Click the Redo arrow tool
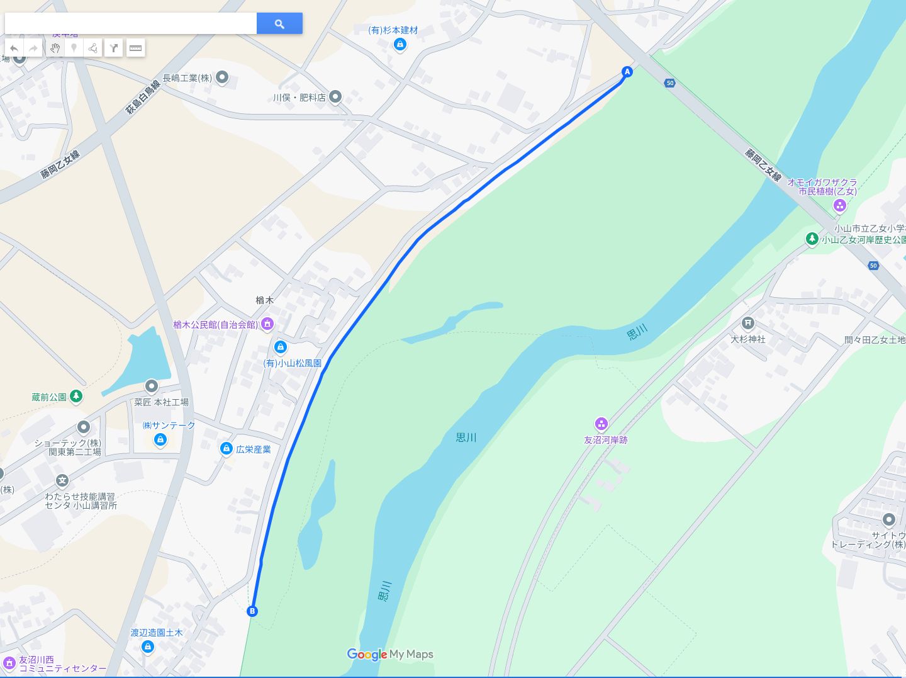This screenshot has width=906, height=678. tap(33, 48)
